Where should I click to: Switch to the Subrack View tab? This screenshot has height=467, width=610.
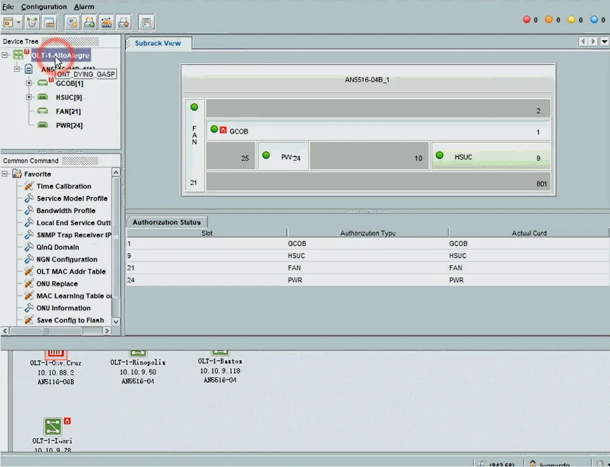coord(158,43)
